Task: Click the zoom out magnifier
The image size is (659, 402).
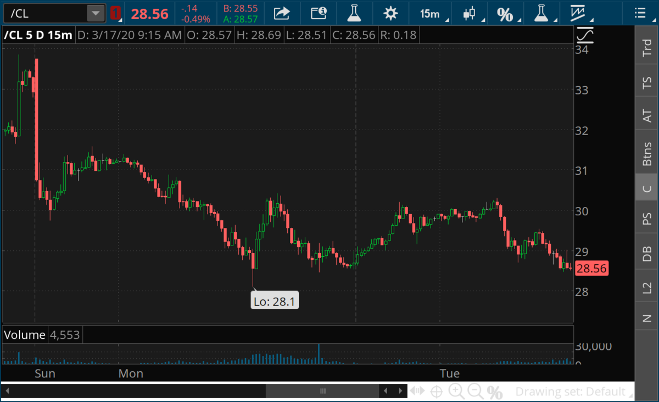Action: click(x=476, y=392)
